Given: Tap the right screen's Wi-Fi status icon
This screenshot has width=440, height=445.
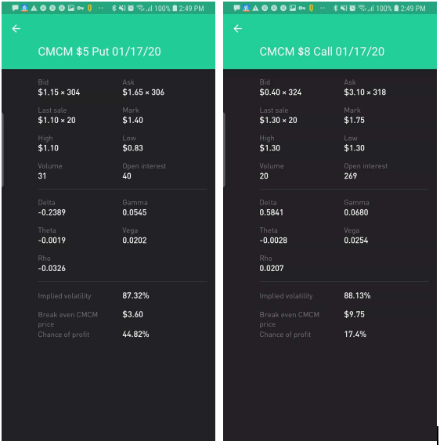Looking at the screenshot, I should 362,9.
